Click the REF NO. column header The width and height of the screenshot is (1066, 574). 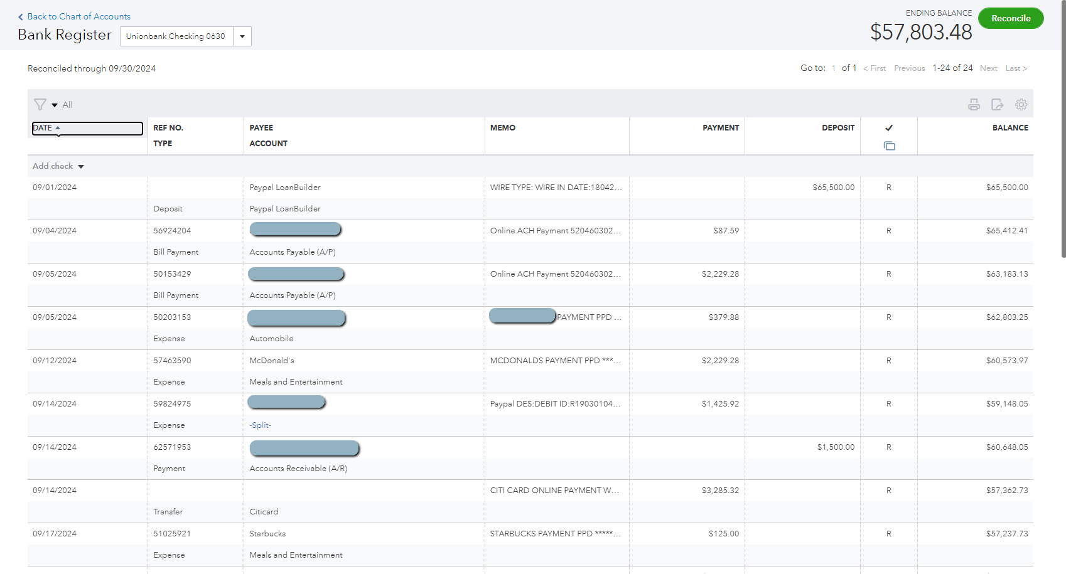tap(168, 128)
